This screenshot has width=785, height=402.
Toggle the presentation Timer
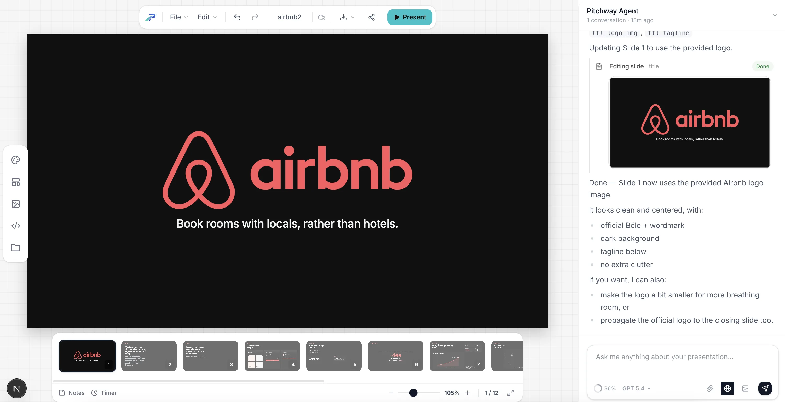point(104,393)
